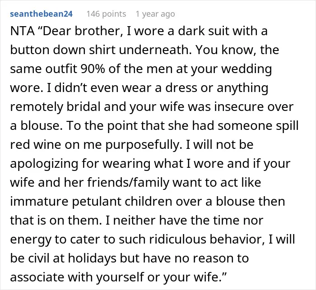
Task: Open seanthebean24's user profile
Action: coord(42,14)
